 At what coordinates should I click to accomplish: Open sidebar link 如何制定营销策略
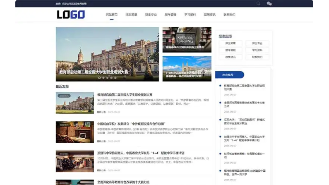click(x=245, y=156)
